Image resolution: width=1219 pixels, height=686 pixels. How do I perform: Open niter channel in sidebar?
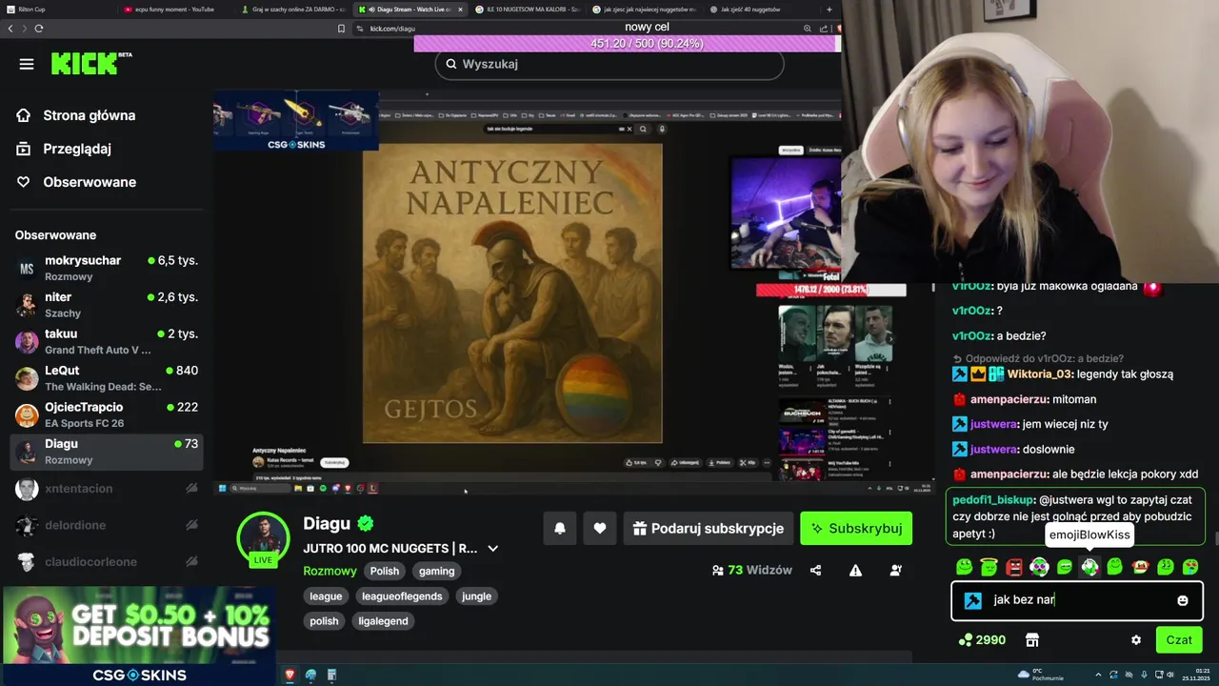pos(107,305)
